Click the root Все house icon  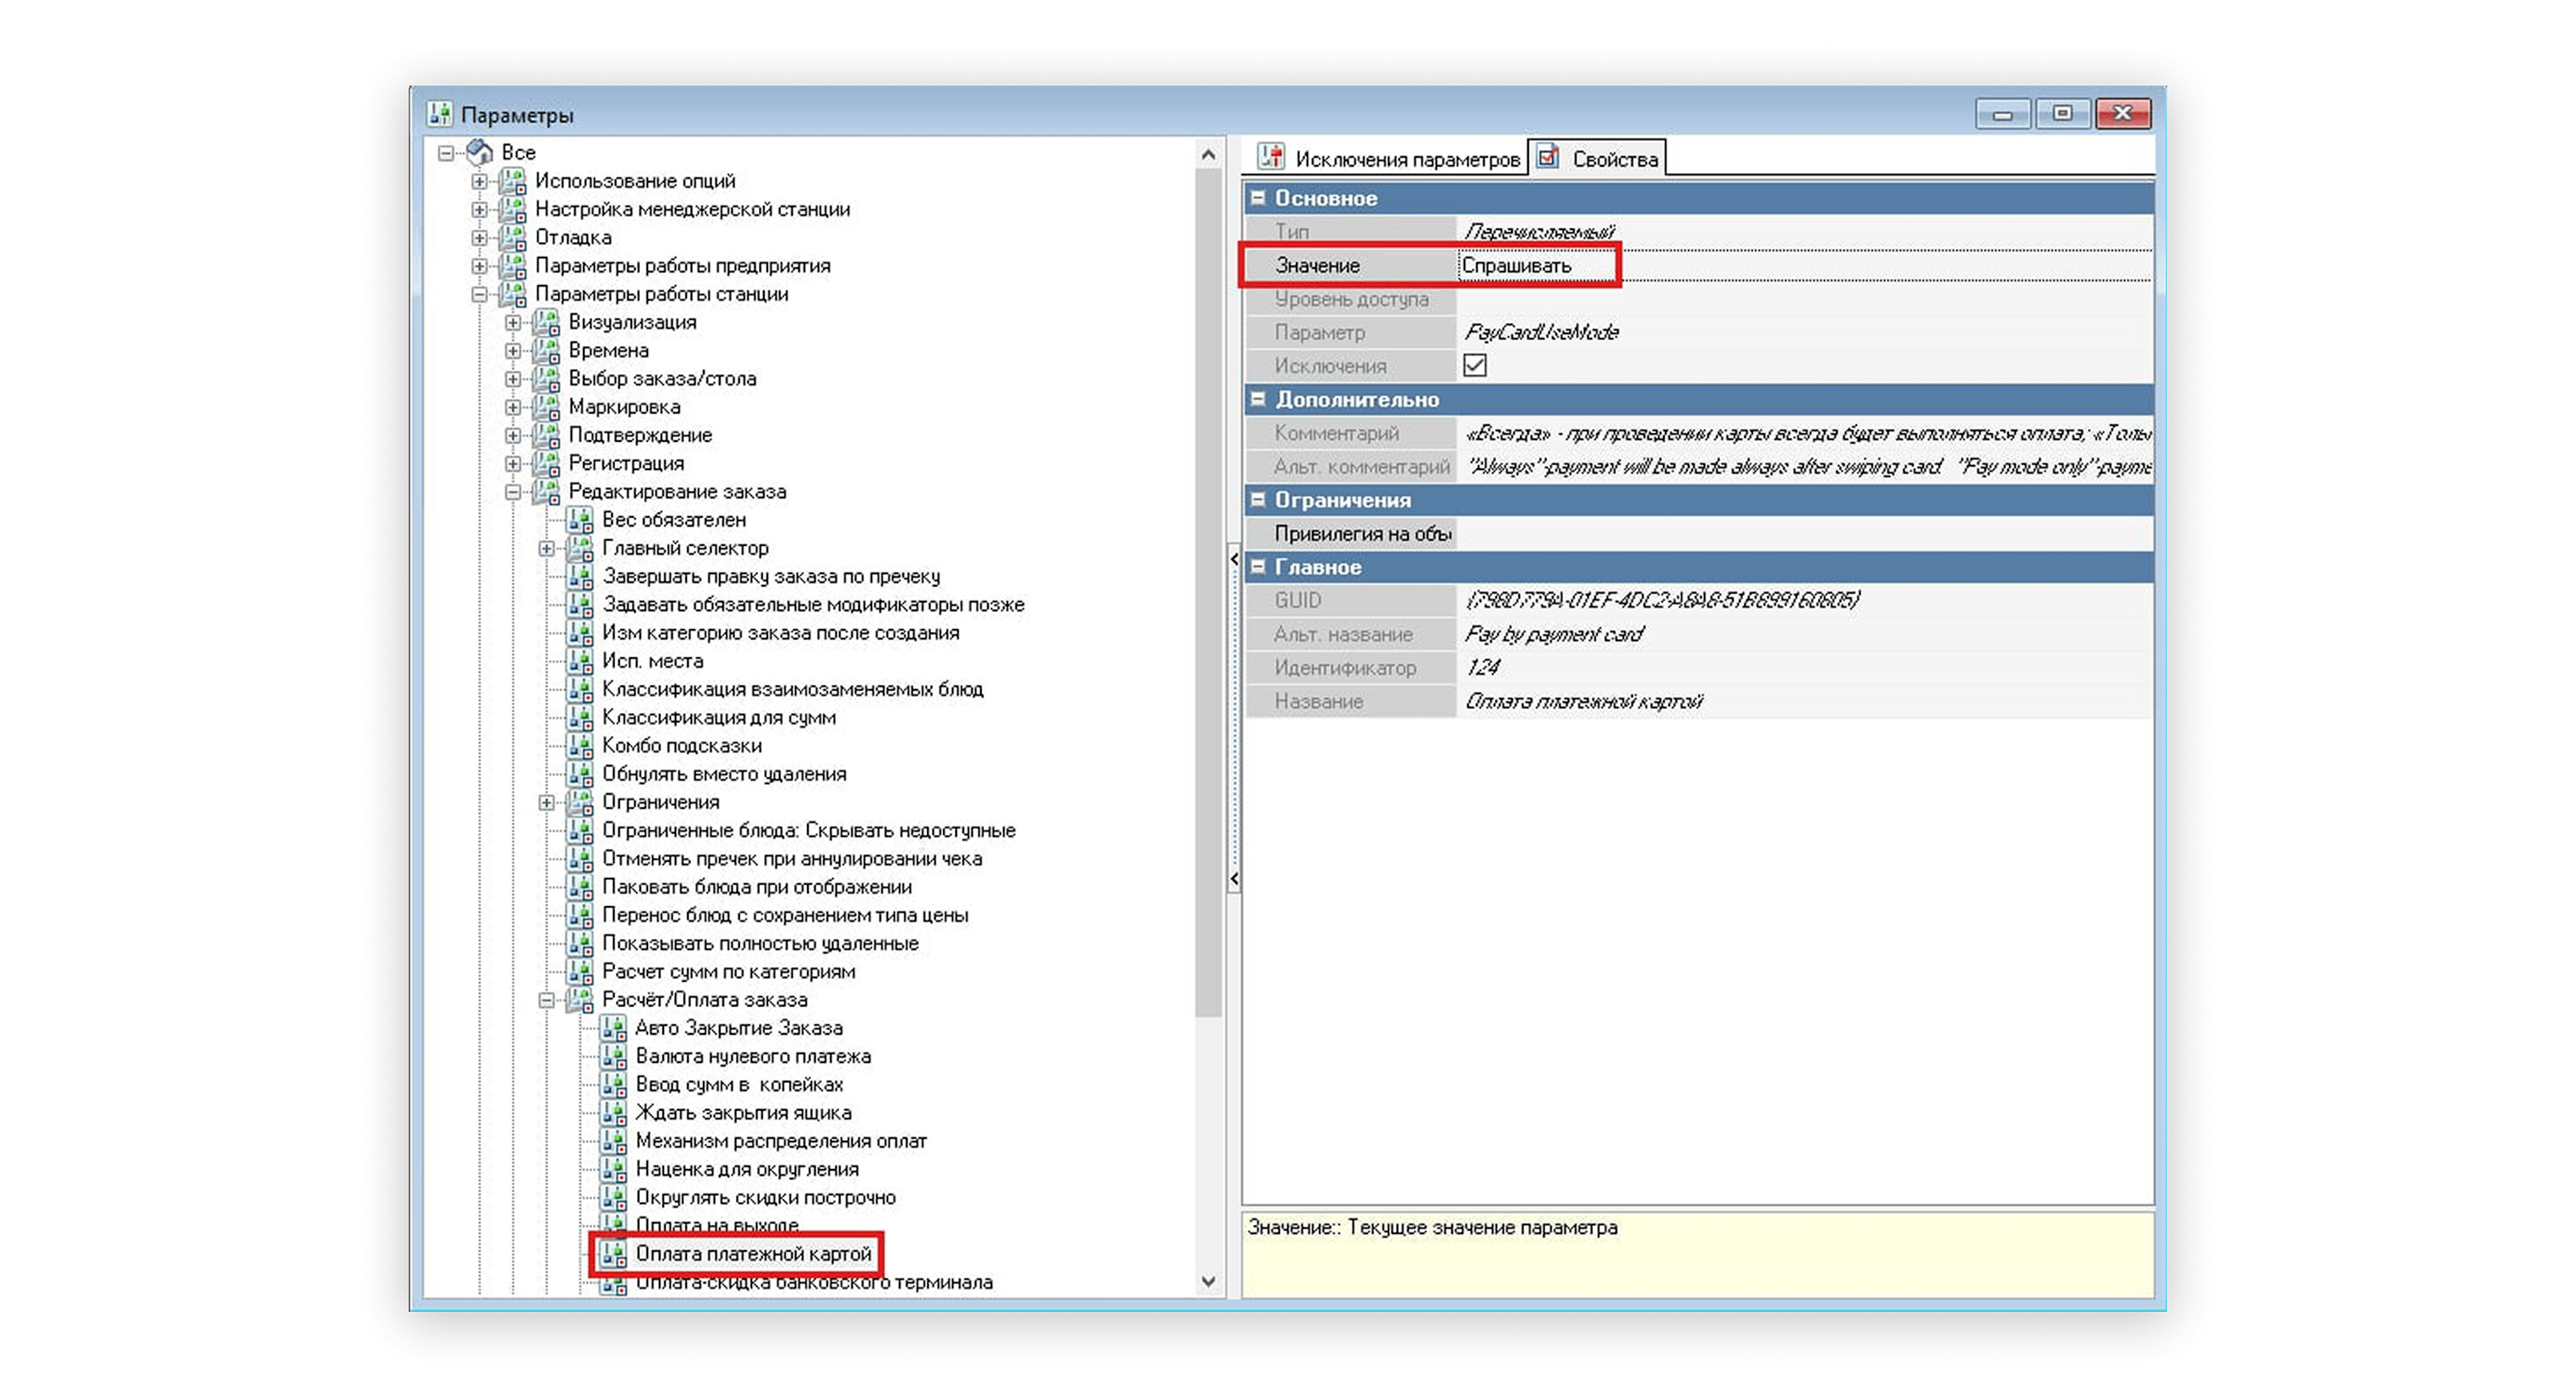480,152
